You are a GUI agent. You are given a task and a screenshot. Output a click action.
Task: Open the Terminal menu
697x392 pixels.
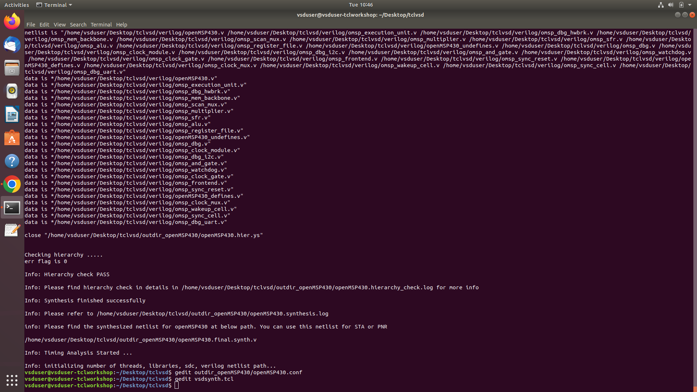pyautogui.click(x=101, y=25)
